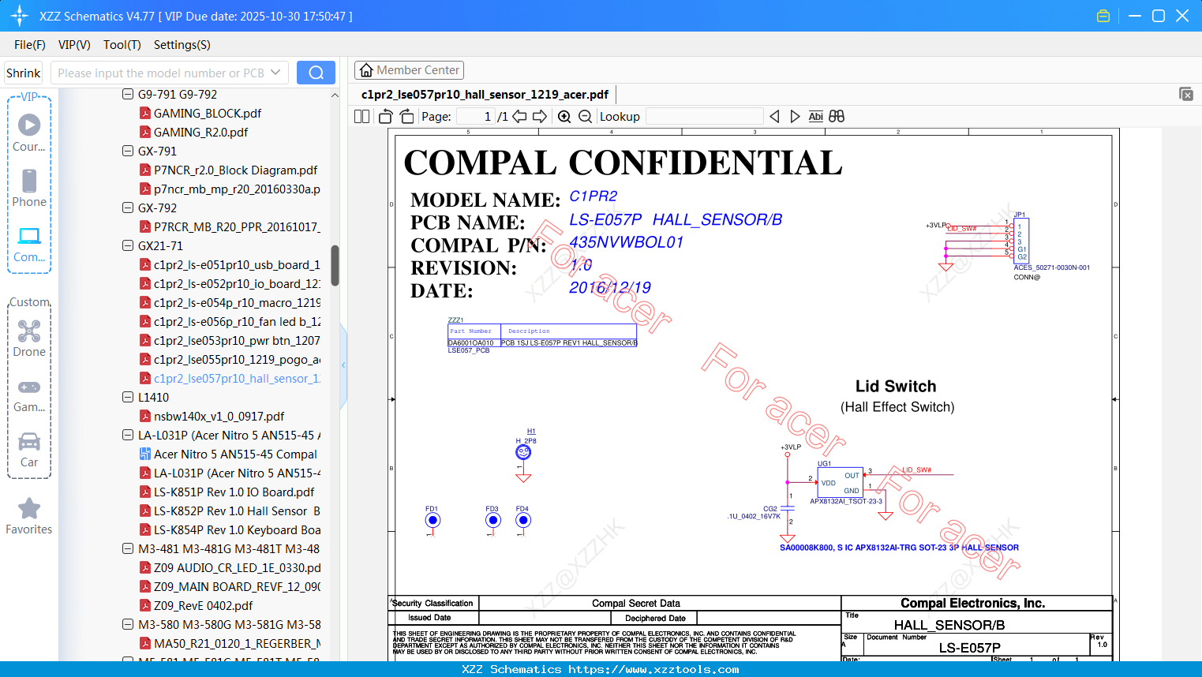Open the Game console category

click(x=29, y=395)
